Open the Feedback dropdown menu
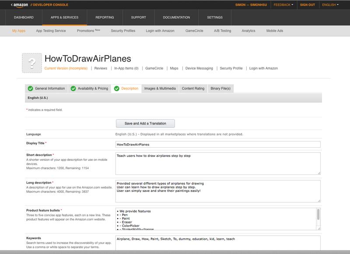Screen dimensions: 350x254 pyautogui.click(x=283, y=5)
